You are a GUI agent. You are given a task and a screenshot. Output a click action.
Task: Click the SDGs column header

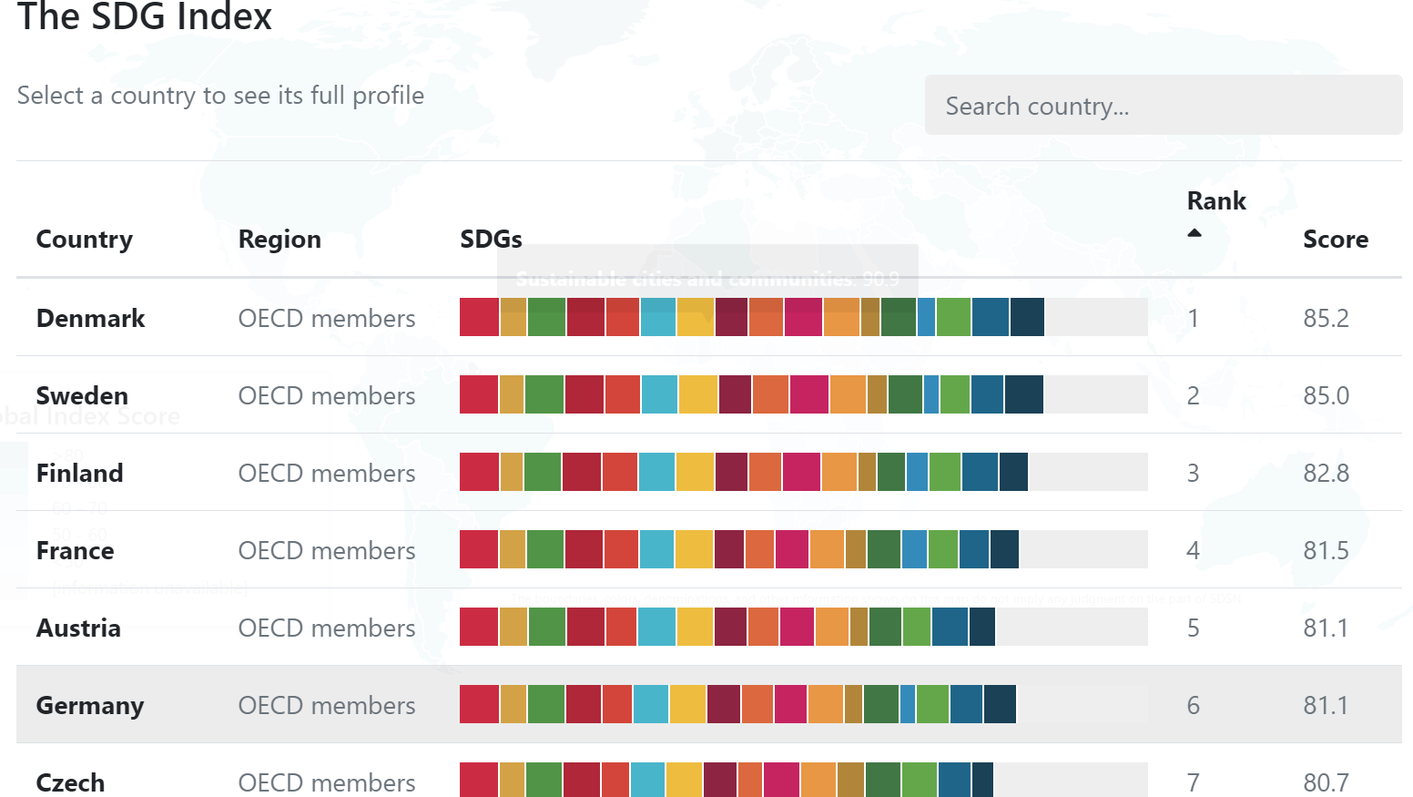(491, 239)
